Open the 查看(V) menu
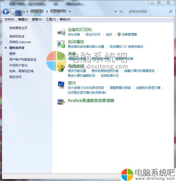176x181 pixels. tap(37, 19)
